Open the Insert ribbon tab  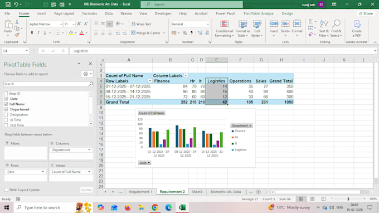click(41, 13)
